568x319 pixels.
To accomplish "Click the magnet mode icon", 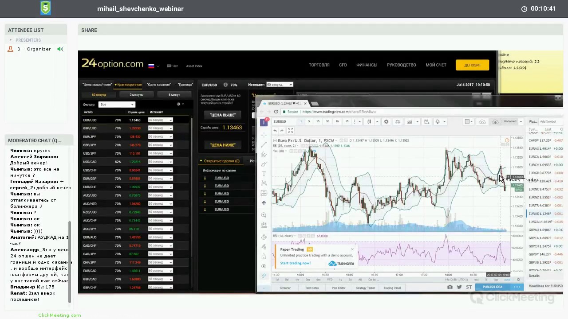I will 264,237.
